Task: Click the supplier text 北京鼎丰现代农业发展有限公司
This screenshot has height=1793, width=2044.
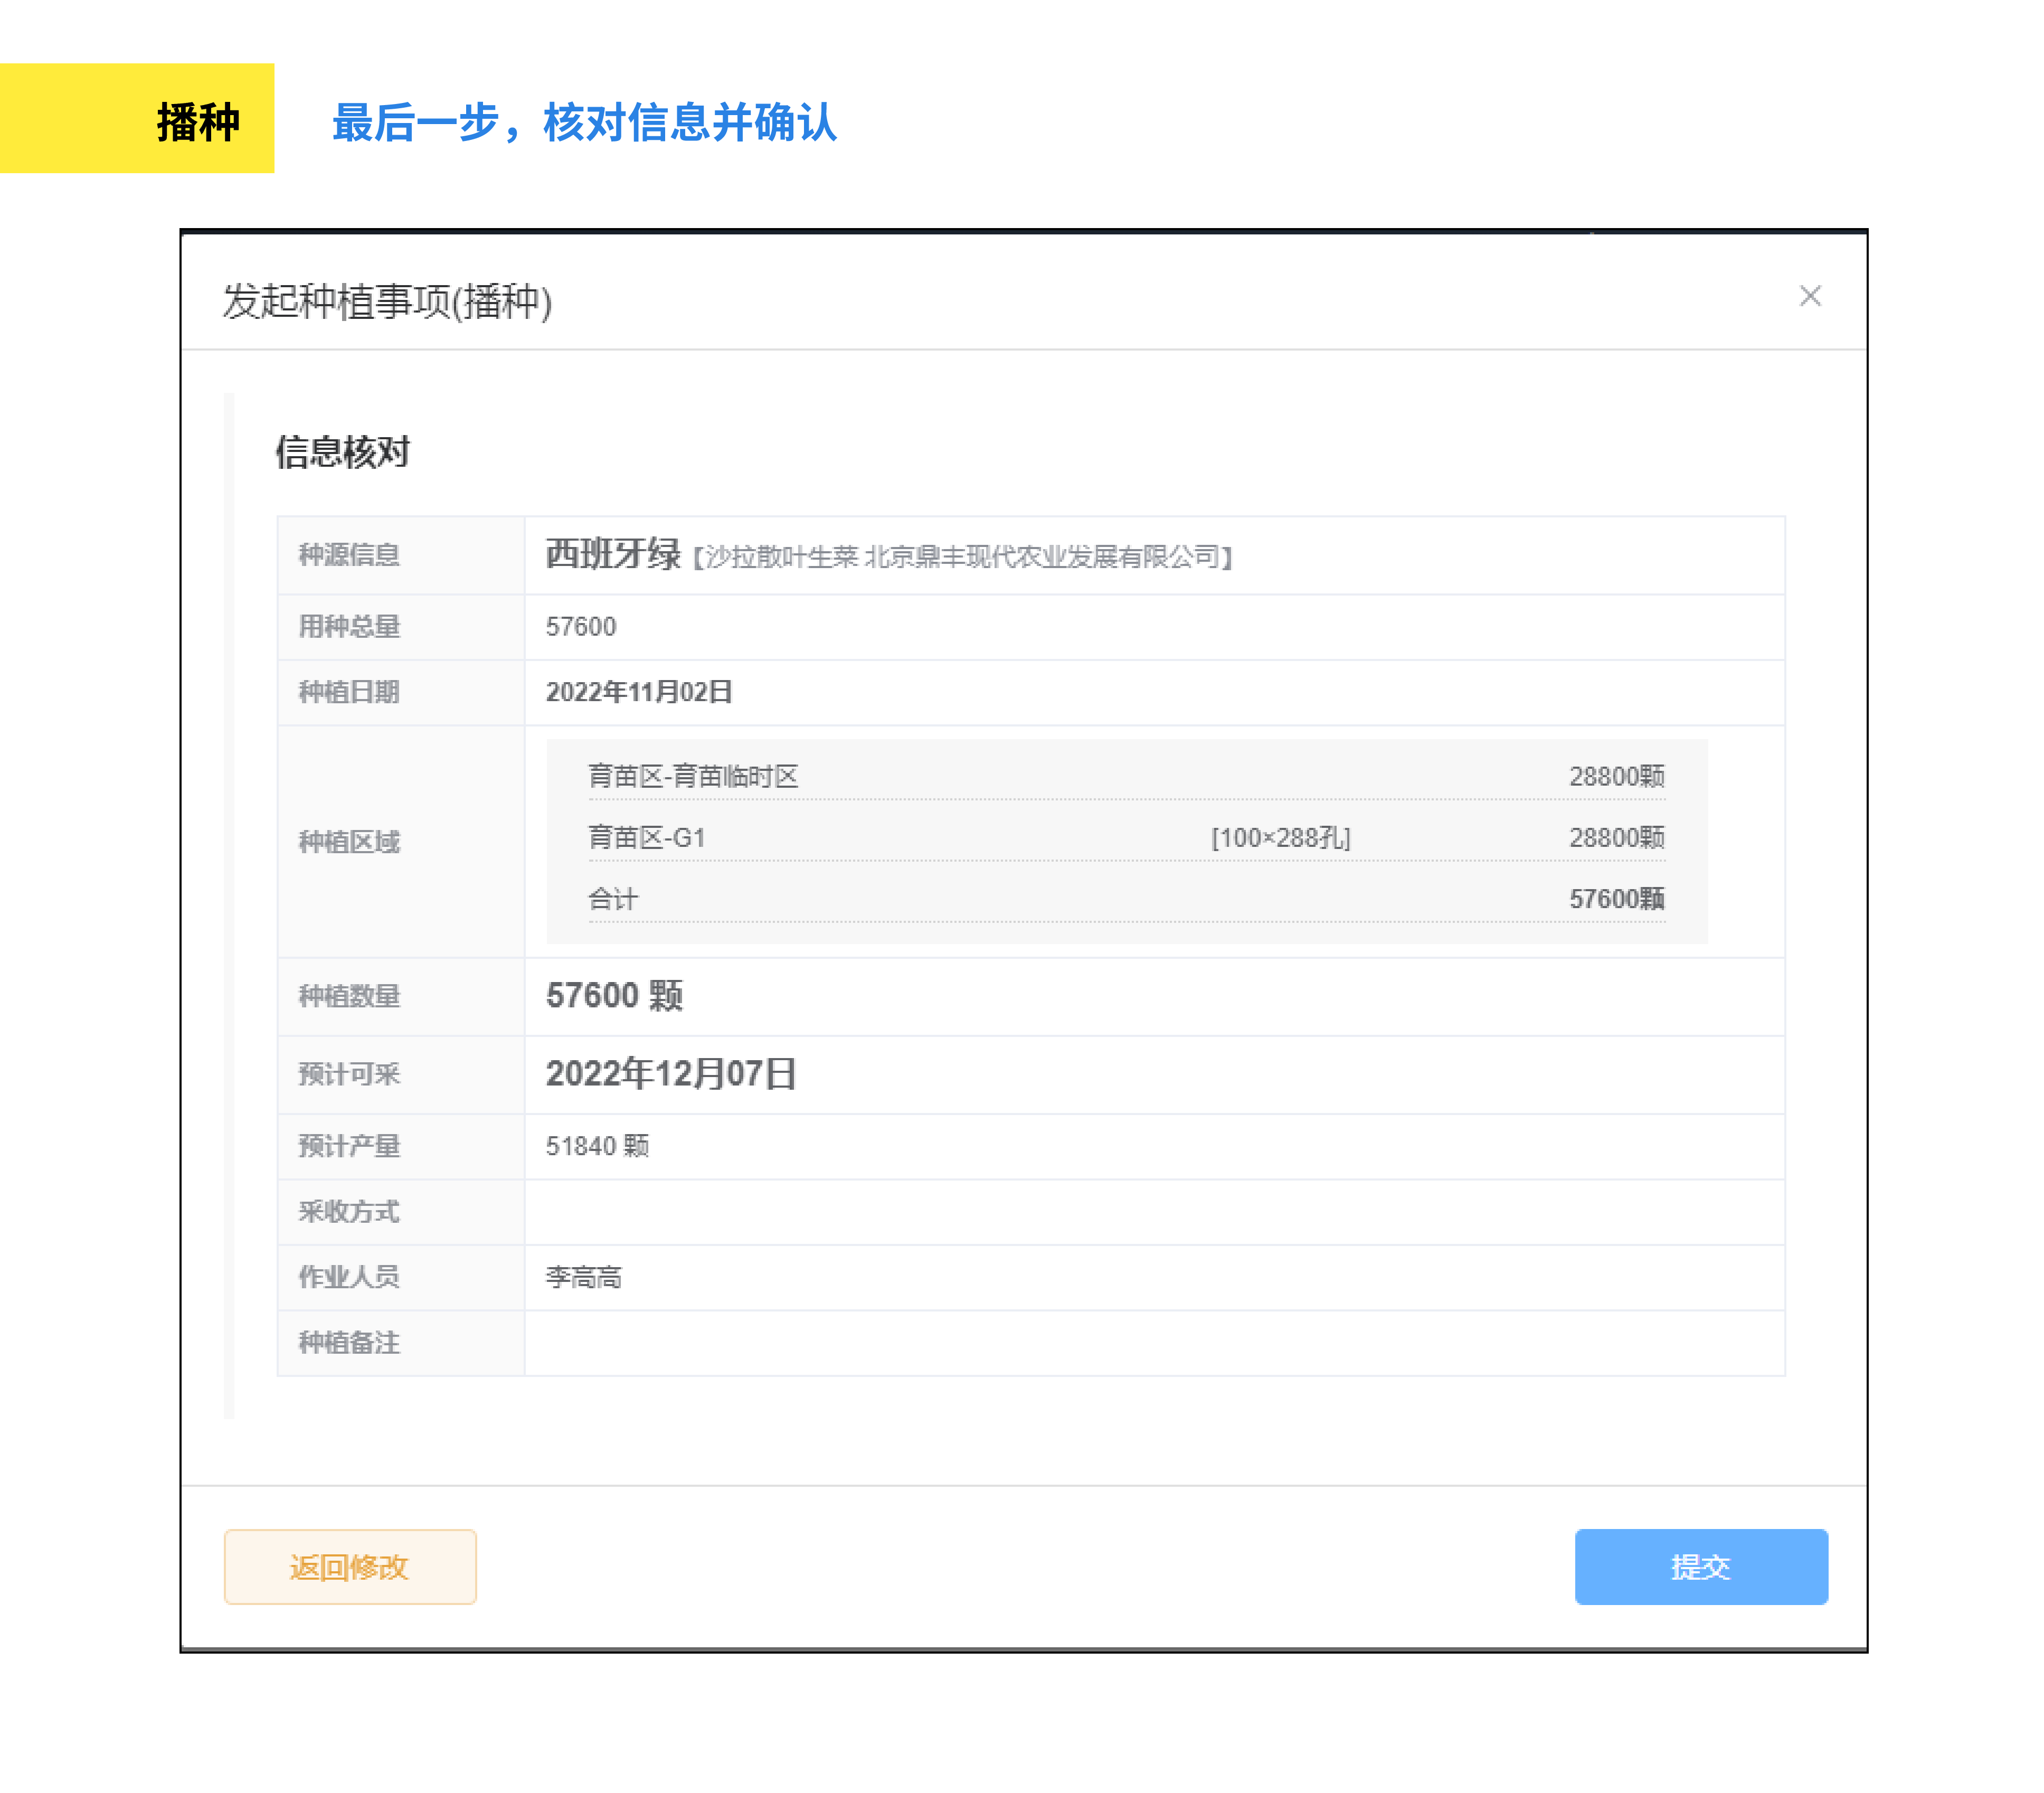Action: [x=1042, y=557]
